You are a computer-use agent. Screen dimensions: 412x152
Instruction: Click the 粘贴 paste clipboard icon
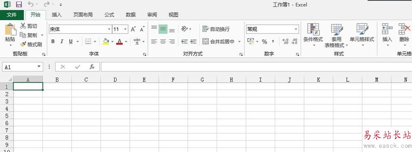click(10, 29)
